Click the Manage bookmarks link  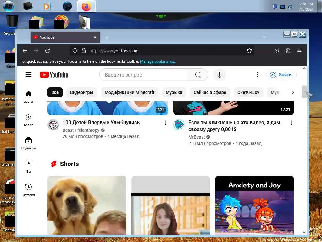point(158,61)
